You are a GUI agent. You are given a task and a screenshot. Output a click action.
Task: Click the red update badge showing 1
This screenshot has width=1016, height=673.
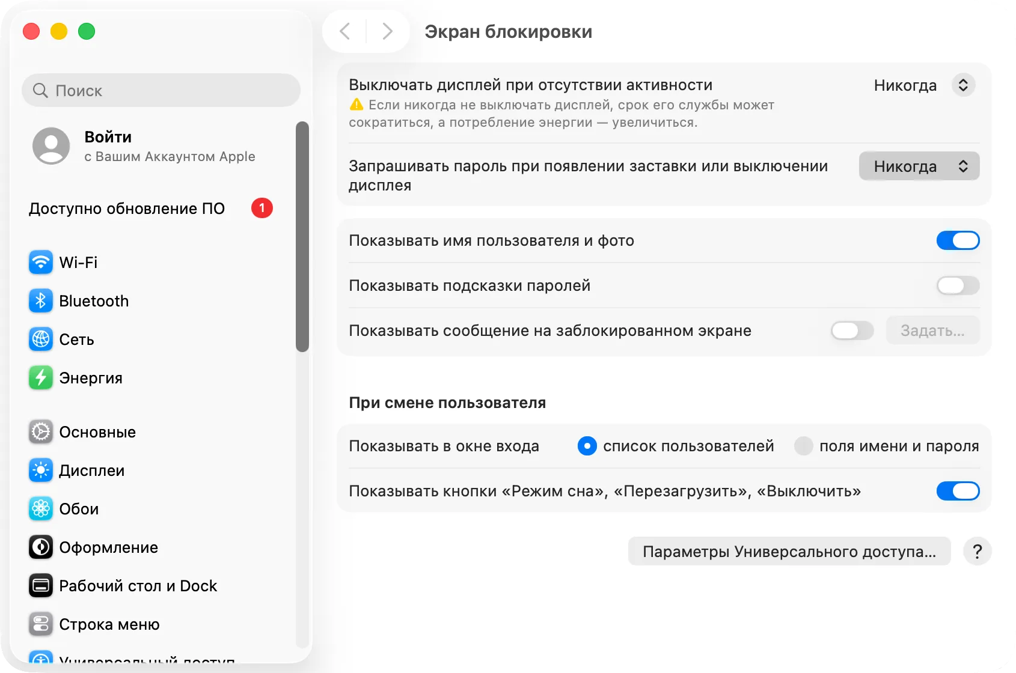pos(262,208)
